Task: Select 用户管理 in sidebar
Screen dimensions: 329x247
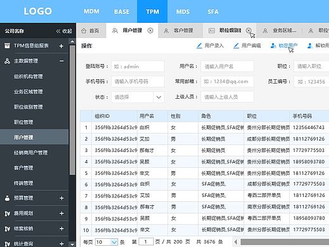Action: [x=34, y=137]
